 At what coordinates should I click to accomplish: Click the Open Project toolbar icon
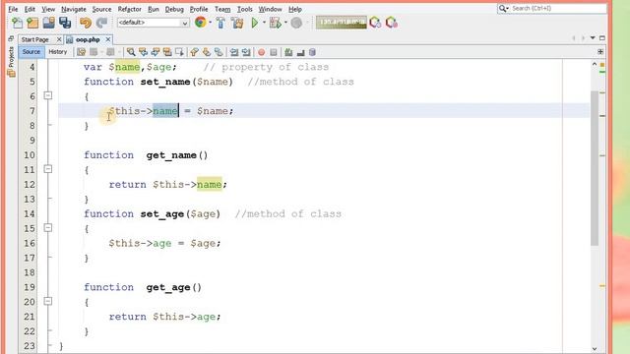tap(48, 23)
